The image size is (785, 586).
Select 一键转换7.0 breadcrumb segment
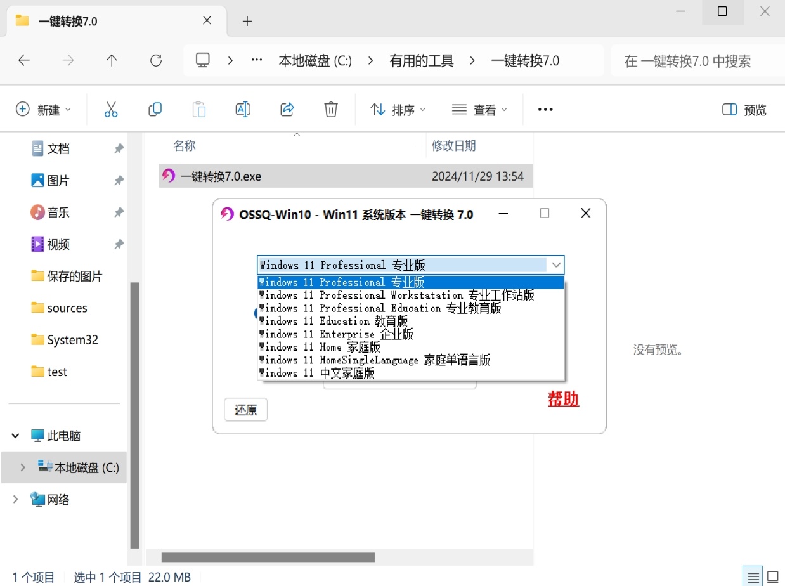525,61
